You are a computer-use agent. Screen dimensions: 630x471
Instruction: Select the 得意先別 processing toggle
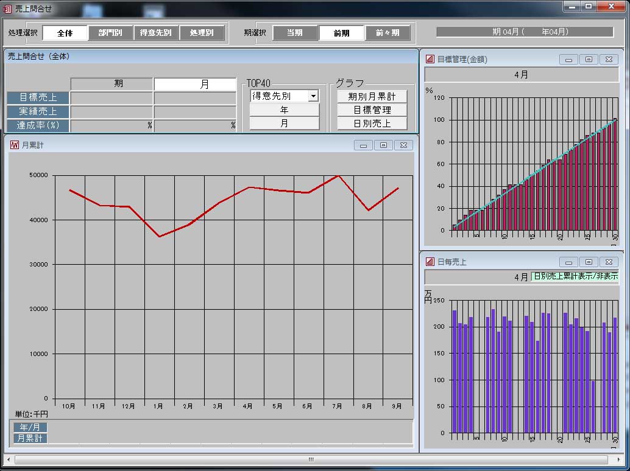point(156,33)
